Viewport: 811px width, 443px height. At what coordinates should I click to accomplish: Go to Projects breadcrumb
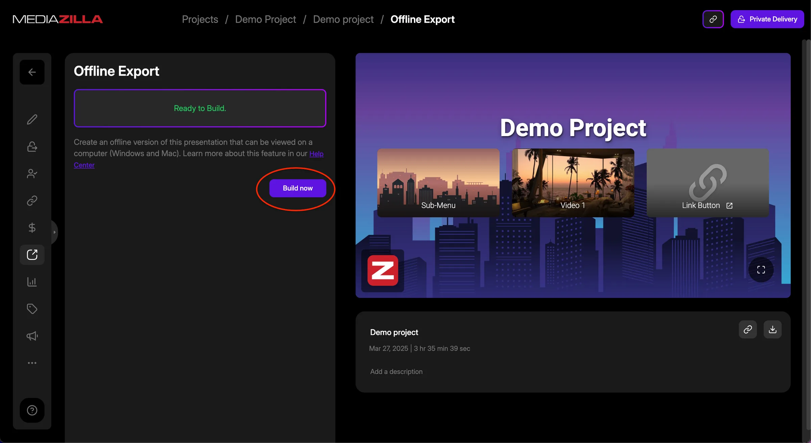tap(200, 19)
